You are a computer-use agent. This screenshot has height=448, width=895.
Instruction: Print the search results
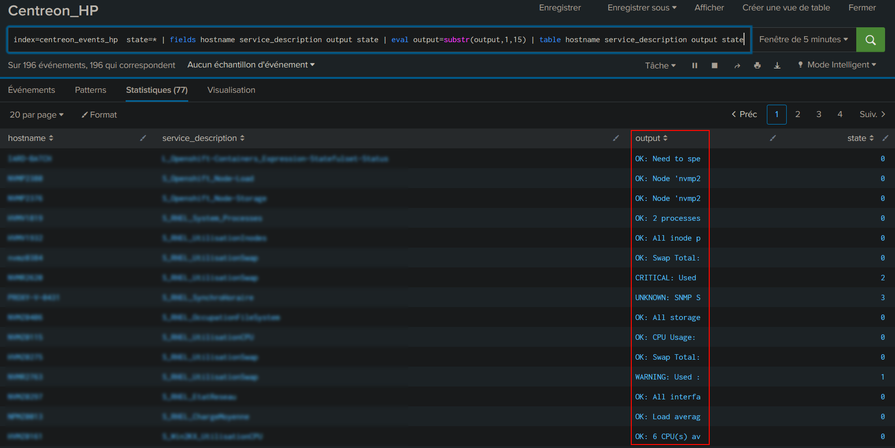tap(757, 65)
